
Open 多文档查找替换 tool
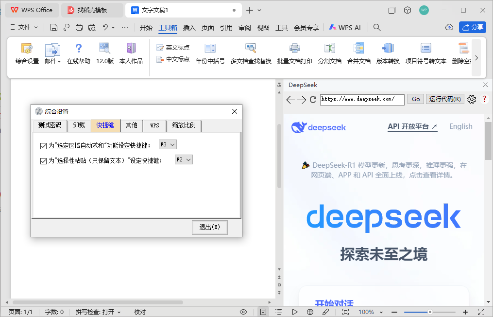251,53
